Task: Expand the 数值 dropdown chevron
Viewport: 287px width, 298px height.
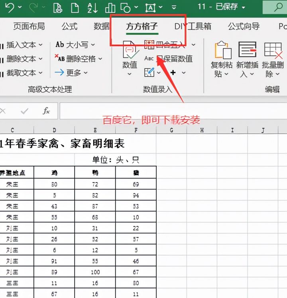Action: click(x=129, y=74)
